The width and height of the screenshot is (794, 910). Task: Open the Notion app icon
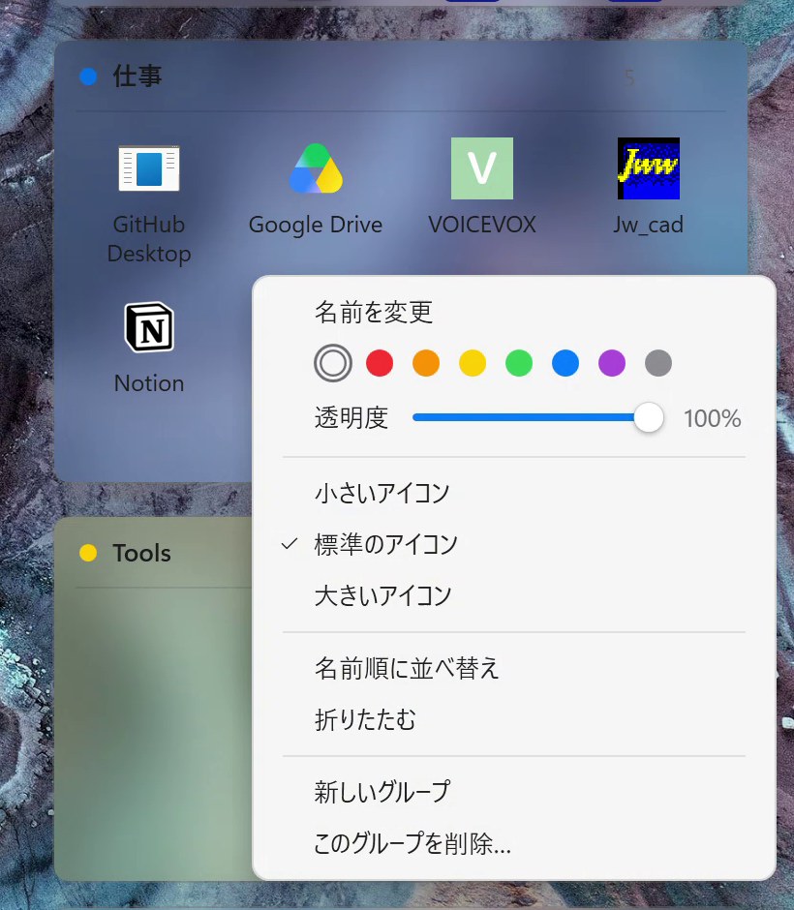(149, 327)
